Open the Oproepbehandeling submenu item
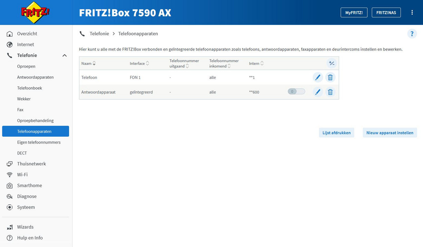The height and width of the screenshot is (247, 423). [36, 120]
